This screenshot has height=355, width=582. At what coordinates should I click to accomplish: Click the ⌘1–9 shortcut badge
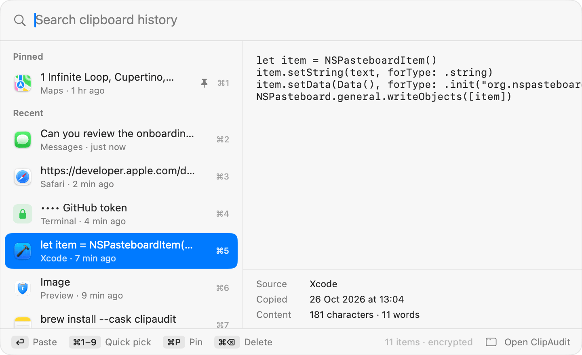(84, 342)
